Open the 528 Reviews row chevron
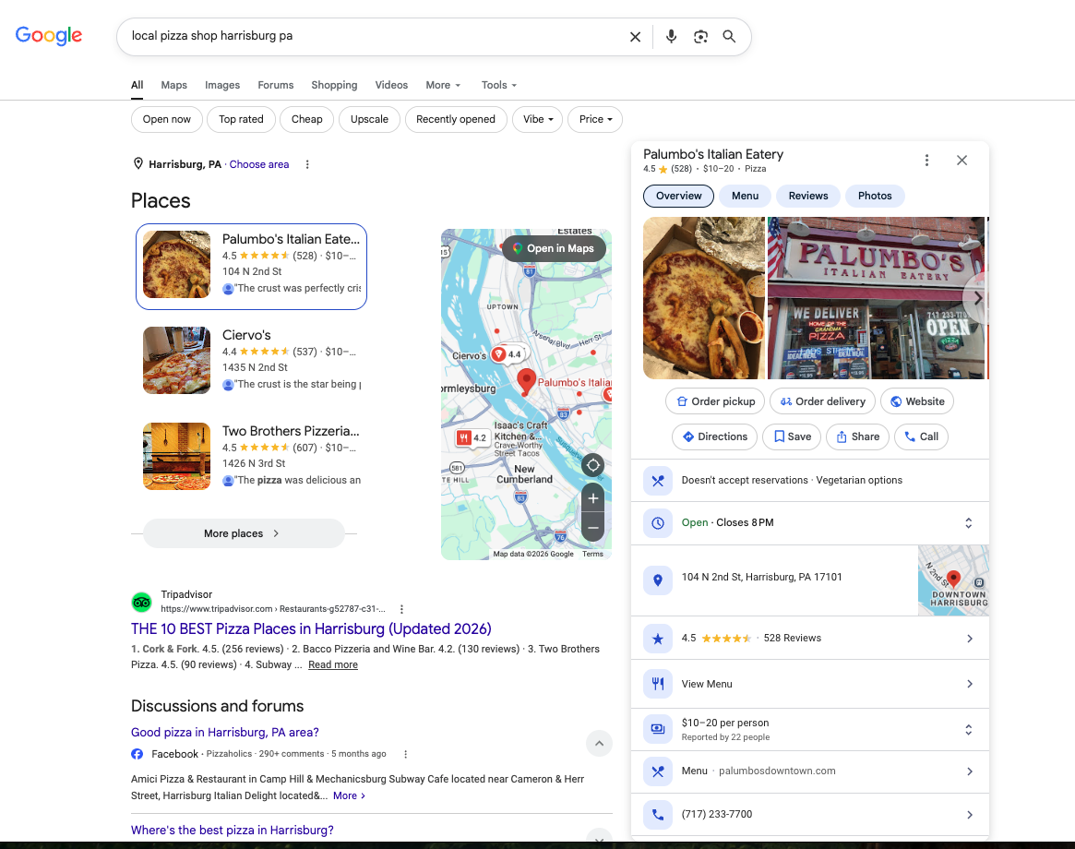The height and width of the screenshot is (849, 1075). coord(970,639)
